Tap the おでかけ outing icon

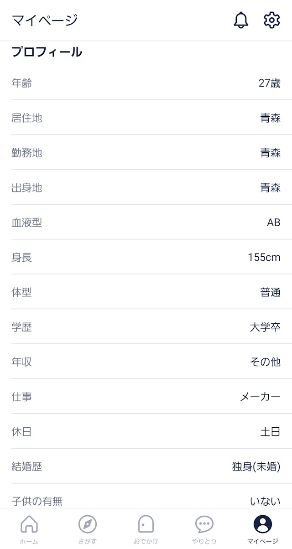tap(146, 524)
